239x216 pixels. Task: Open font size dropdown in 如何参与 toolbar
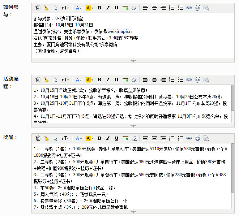pyautogui.click(x=65, y=8)
